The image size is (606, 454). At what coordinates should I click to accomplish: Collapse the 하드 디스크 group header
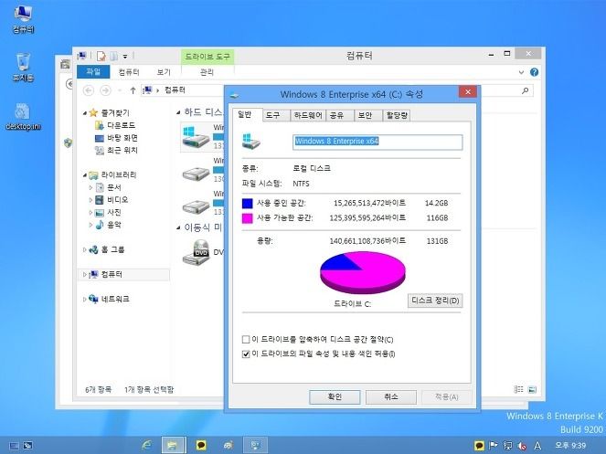[178, 112]
